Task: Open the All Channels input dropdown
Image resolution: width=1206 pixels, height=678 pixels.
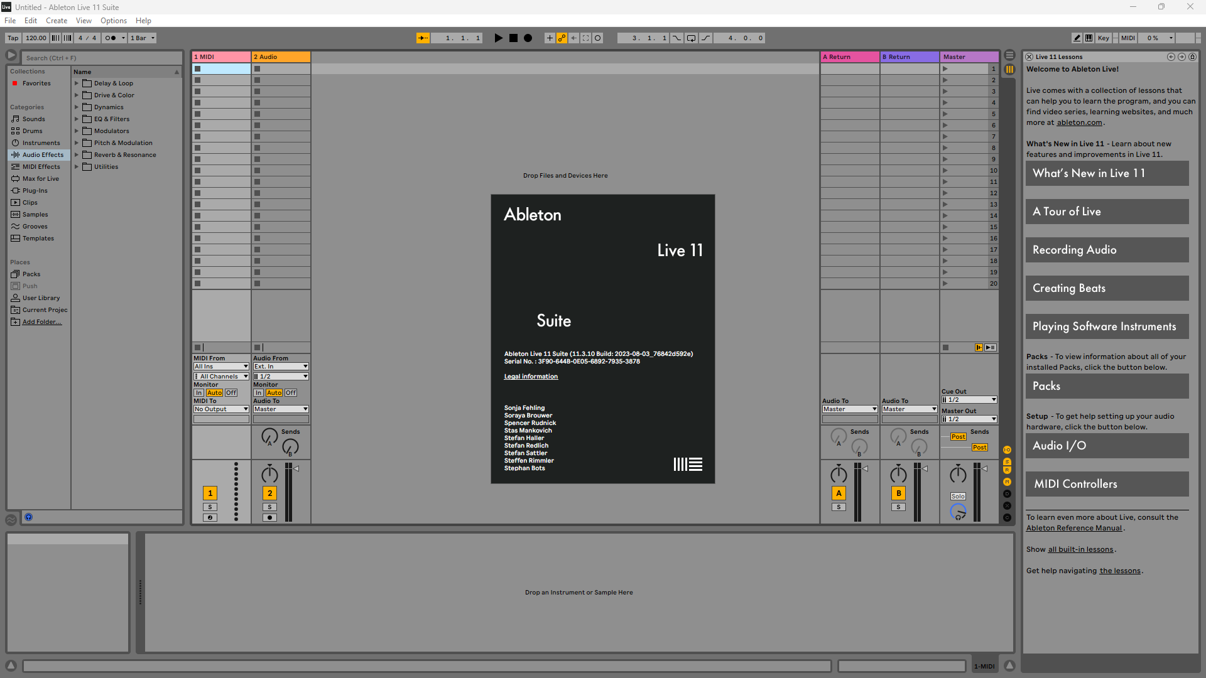Action: (x=221, y=377)
